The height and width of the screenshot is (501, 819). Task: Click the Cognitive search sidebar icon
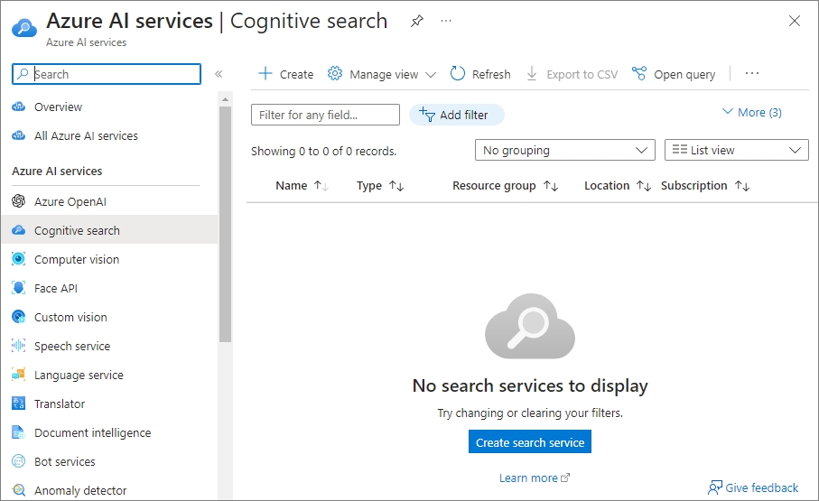click(19, 230)
